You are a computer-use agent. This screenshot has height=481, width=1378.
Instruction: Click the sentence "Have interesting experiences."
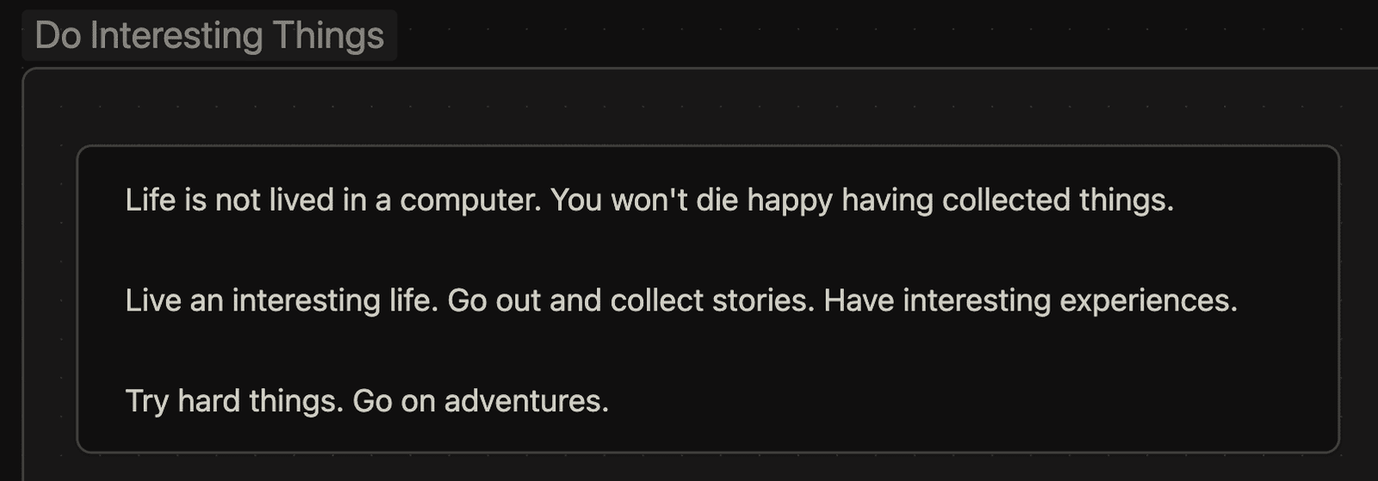(1031, 301)
